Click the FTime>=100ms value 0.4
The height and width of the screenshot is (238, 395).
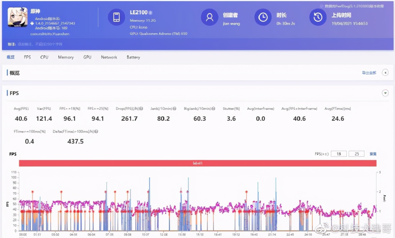click(30, 141)
